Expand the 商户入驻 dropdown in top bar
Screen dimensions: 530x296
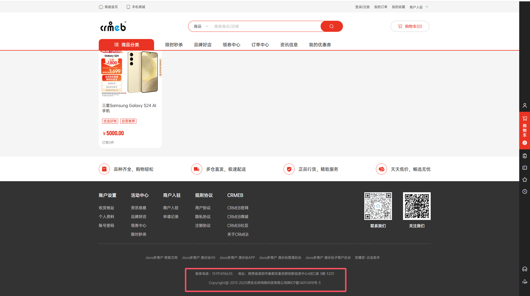(419, 7)
